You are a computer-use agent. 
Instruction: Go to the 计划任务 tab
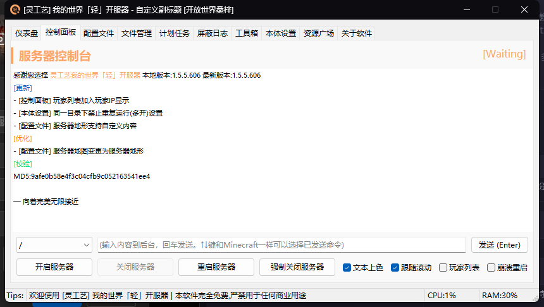pos(175,33)
